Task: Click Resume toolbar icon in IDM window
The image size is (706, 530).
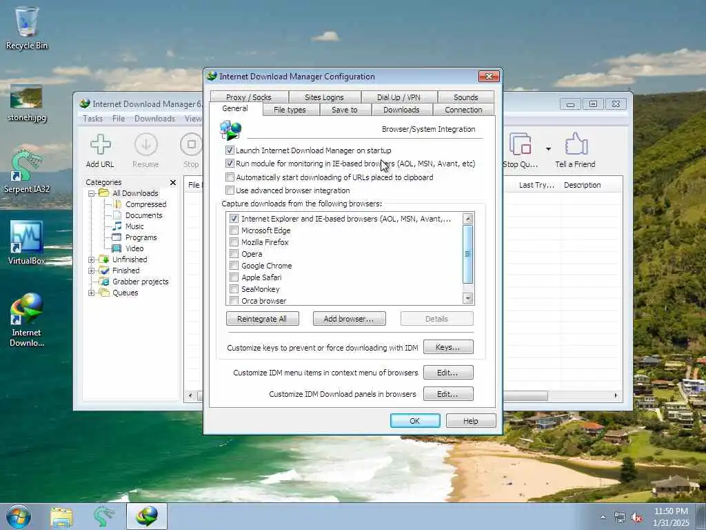Action: tap(145, 151)
